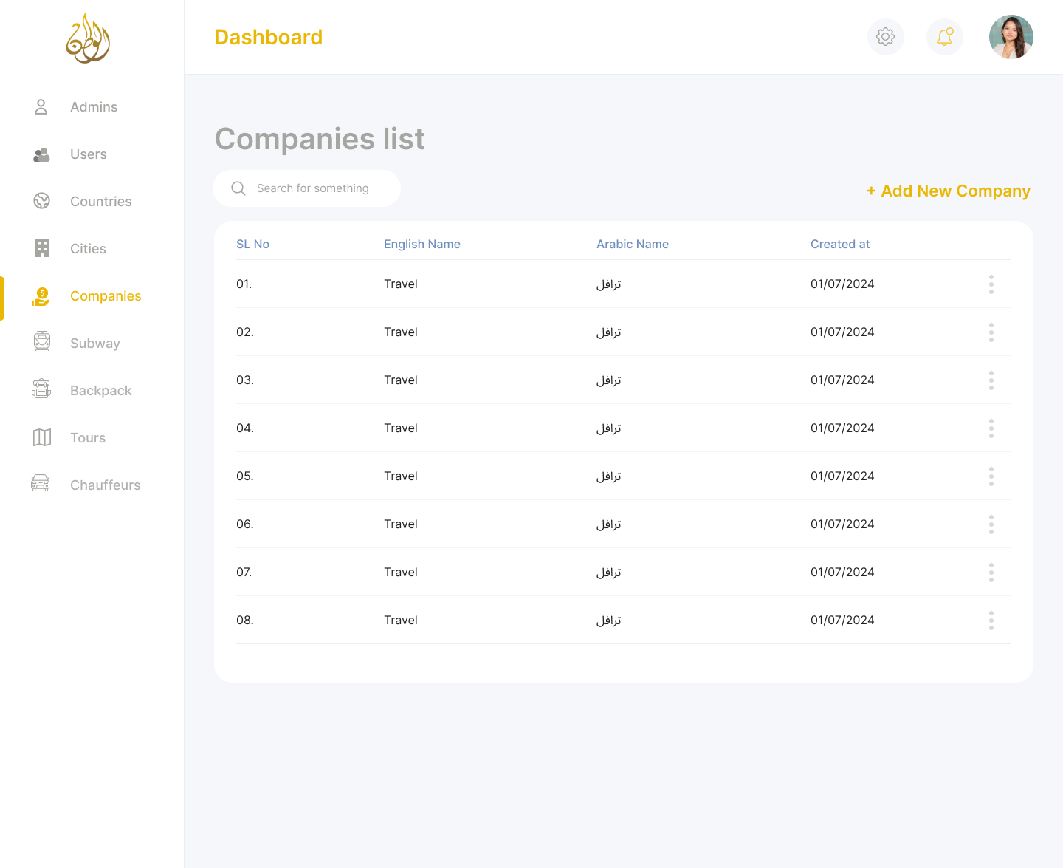Viewport: 1063px width, 868px height.
Task: Select the Cities building icon
Action: (x=42, y=248)
